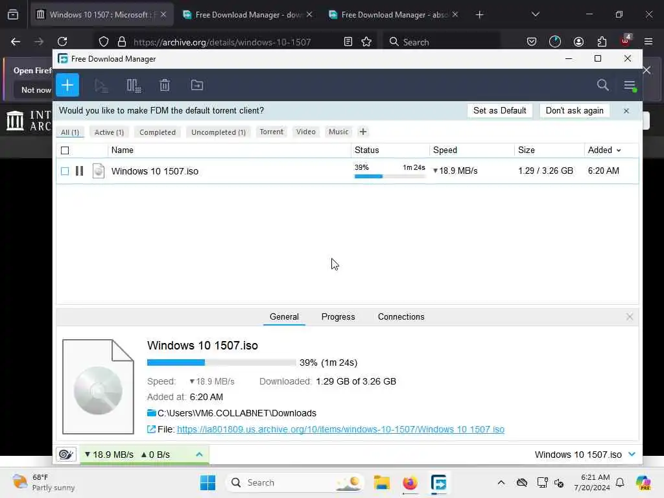Expand speed limit panel chevron in status bar
664x498 pixels.
point(200,455)
